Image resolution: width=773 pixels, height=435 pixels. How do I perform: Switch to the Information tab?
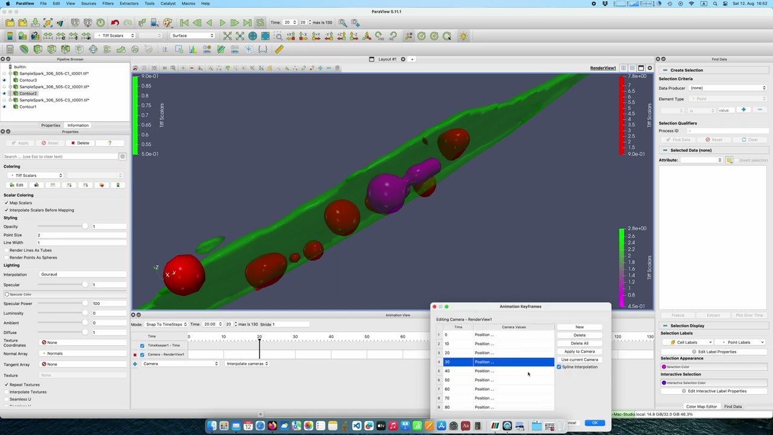pos(78,125)
